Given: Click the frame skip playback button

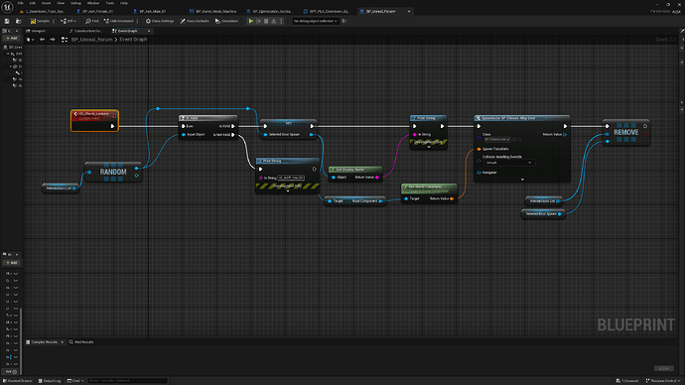Looking at the screenshot, I should coord(259,21).
